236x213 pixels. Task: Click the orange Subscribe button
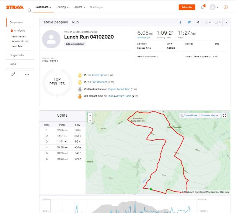pos(187,7)
